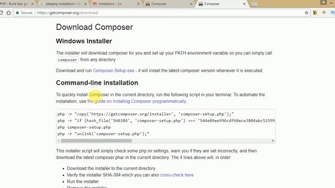Click the Download Composer heading
Viewport: 335px width, 188px height.
pyautogui.click(x=94, y=27)
